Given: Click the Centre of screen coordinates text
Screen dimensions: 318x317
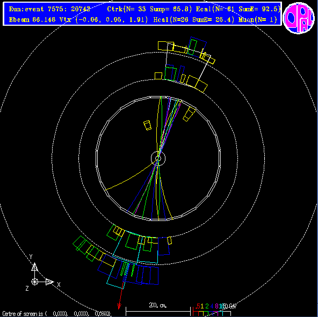Looking at the screenshot, I should click(57, 314).
